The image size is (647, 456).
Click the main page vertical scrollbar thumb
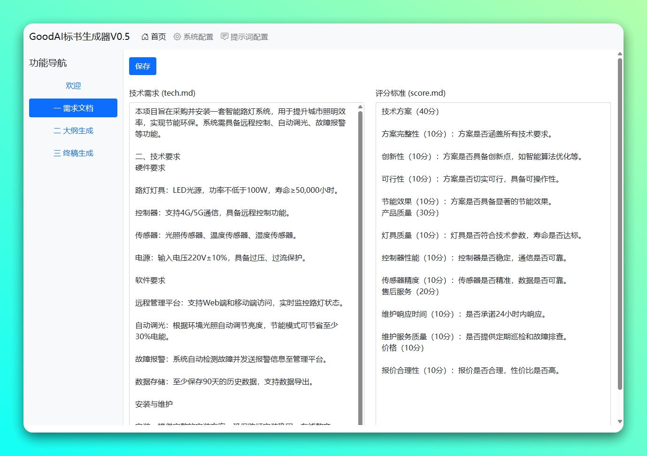click(620, 224)
